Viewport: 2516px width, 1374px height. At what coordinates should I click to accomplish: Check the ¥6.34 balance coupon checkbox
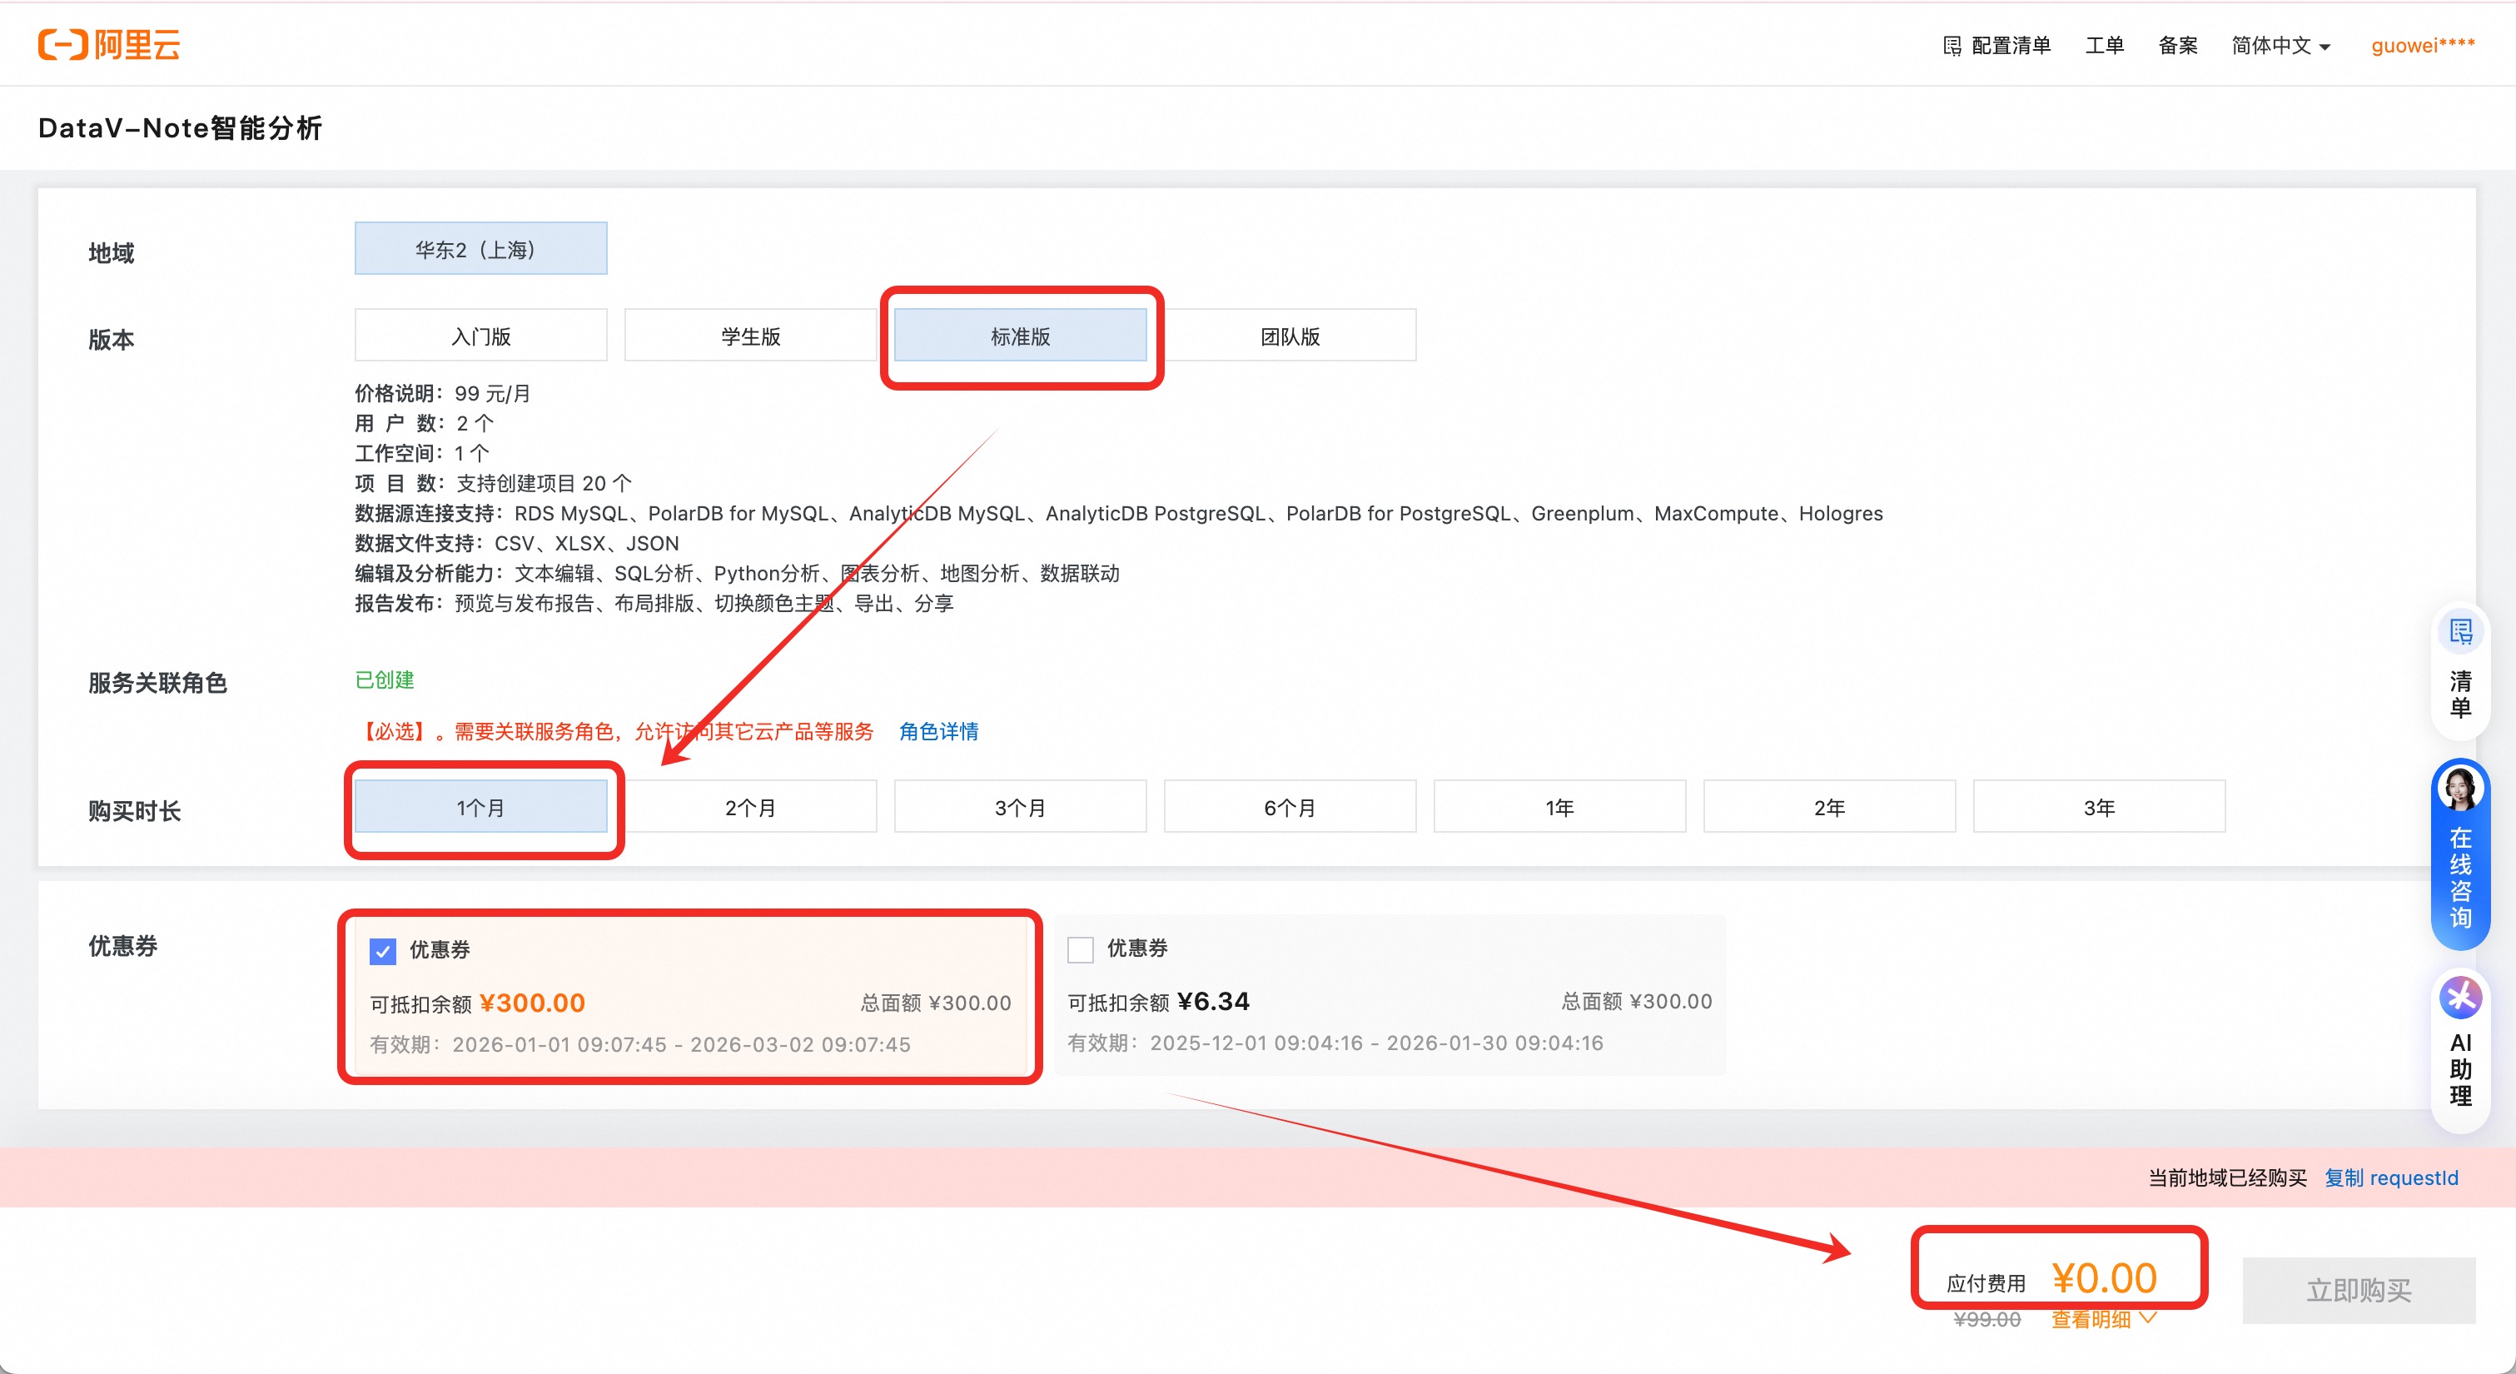pyautogui.click(x=1080, y=949)
